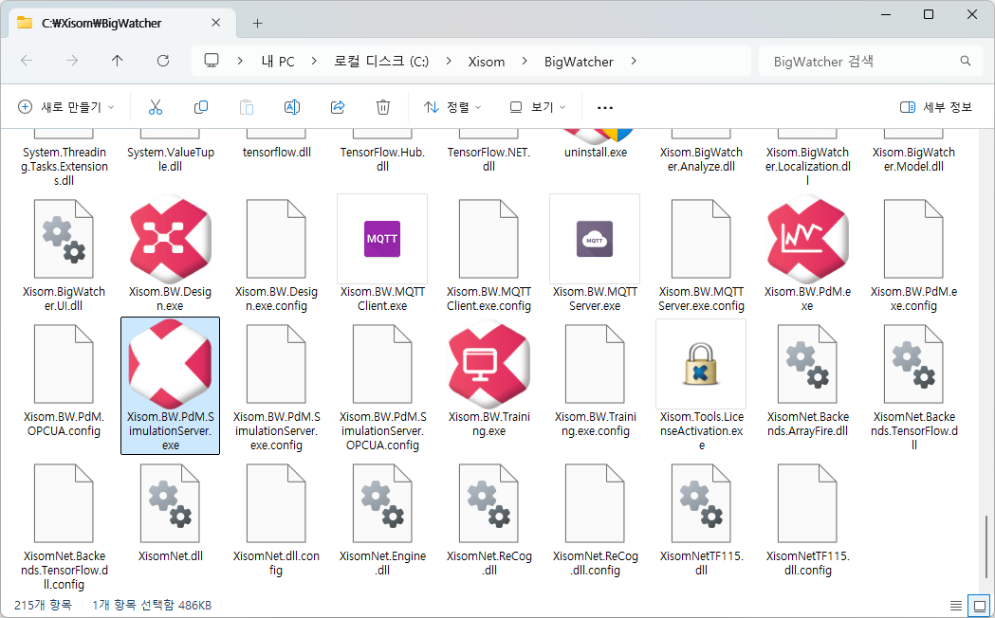
Task: Toggle the 세부 정보 details pane
Action: coord(936,107)
